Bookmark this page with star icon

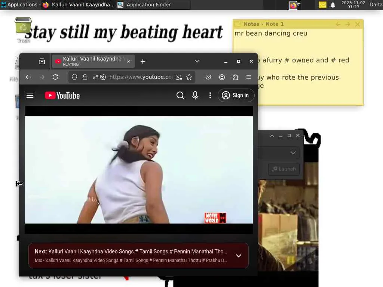pyautogui.click(x=189, y=77)
